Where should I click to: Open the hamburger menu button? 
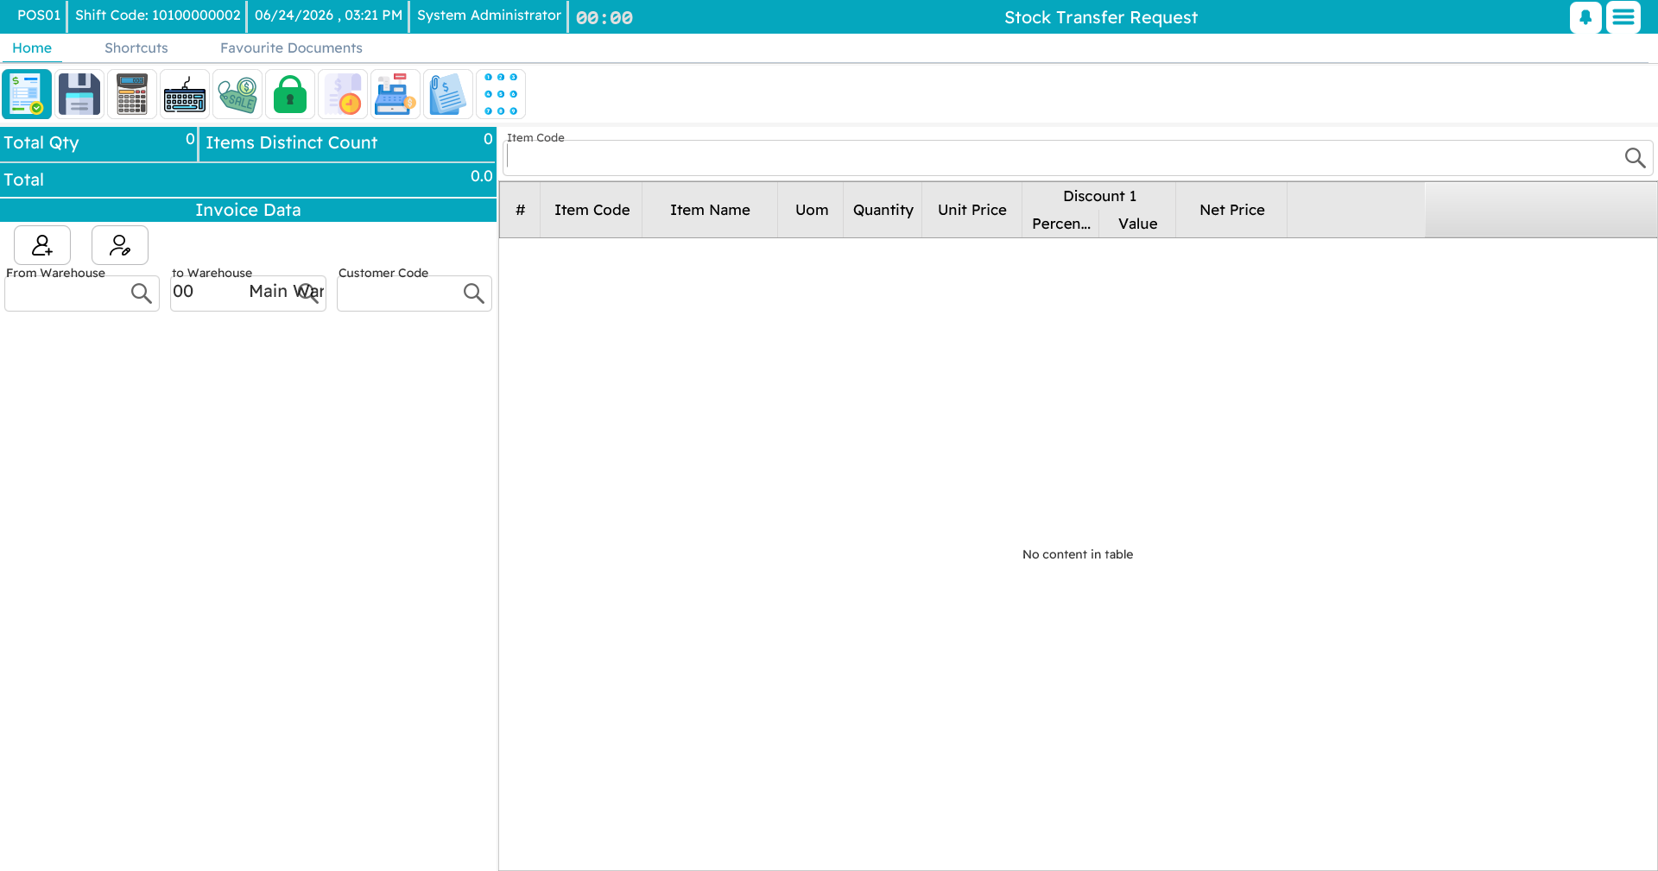pyautogui.click(x=1623, y=17)
